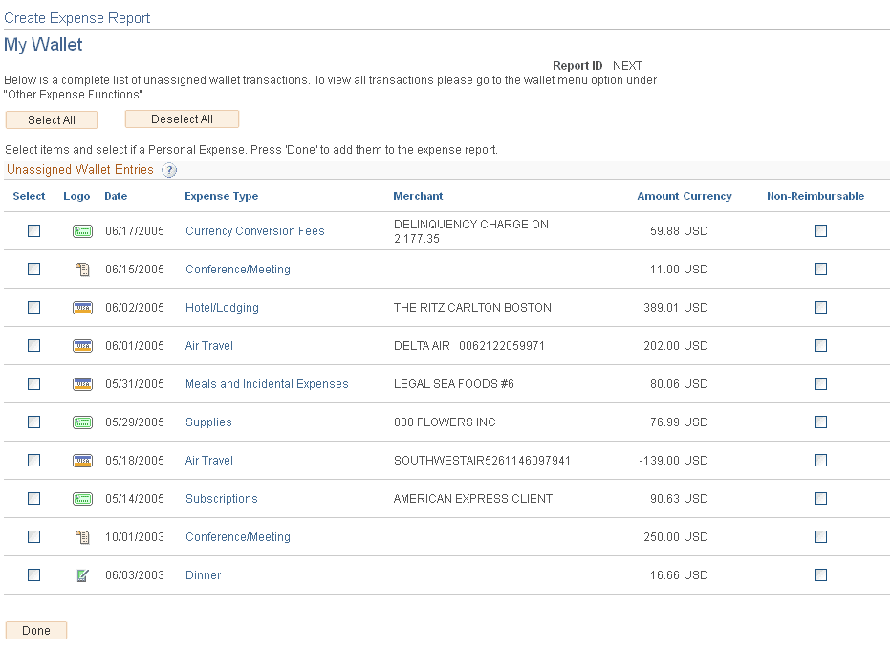
Task: Click the card logo on the Supplies row
Action: tap(82, 422)
